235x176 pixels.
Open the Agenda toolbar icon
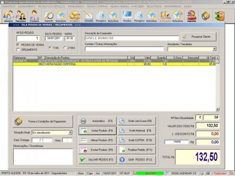coord(49,16)
